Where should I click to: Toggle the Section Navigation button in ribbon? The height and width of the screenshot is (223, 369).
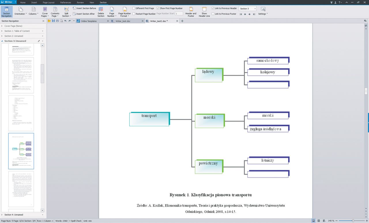coord(6,12)
